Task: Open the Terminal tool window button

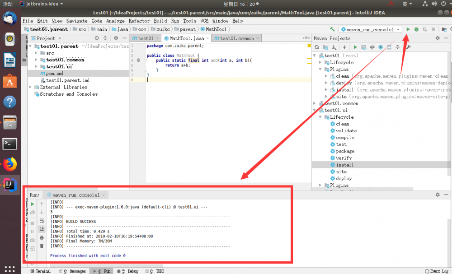Action: [40, 271]
